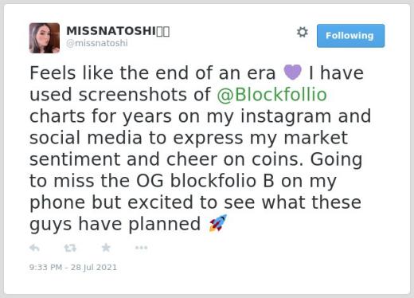Follow the @Blockfollio mention link
This screenshot has height=298, width=414.
271,95
